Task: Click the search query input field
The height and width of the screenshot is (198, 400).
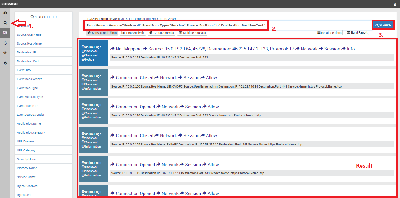Action: [228, 25]
